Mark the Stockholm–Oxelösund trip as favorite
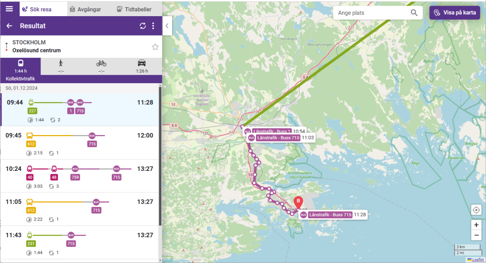 coord(155,47)
